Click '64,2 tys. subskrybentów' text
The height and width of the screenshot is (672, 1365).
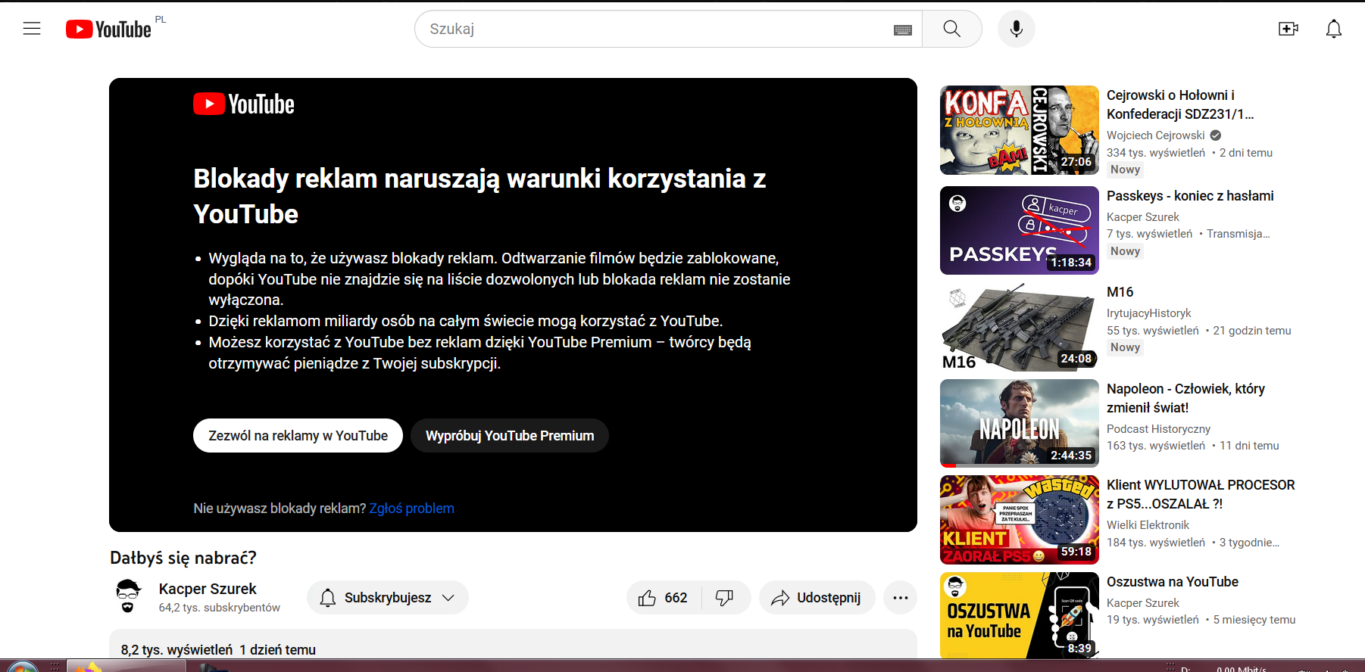[x=220, y=608]
